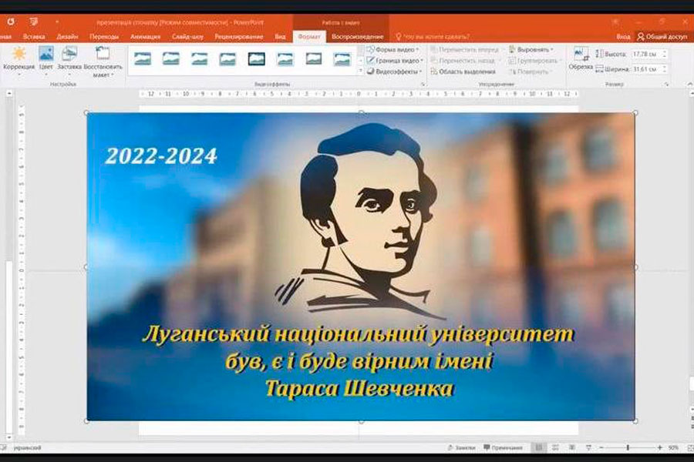
Task: Open Форма видео (Video Shape) dropdown
Action: [x=392, y=49]
